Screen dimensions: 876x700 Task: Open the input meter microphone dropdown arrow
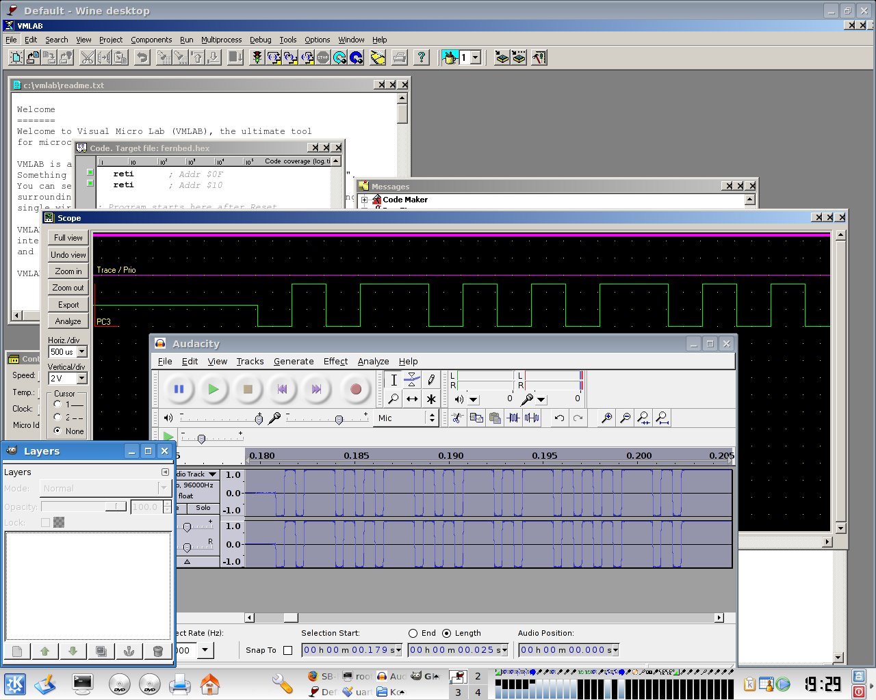541,399
